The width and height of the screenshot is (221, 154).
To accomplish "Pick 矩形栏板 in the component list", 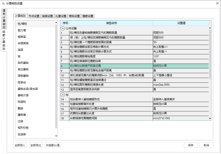I will (x=35, y=128).
